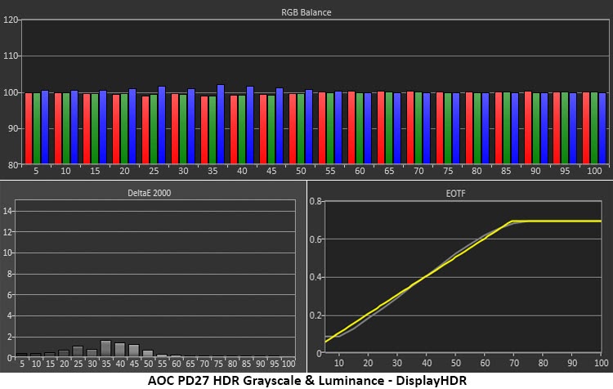Select the blue bar at 25 in RGB Balance

[x=162, y=125]
